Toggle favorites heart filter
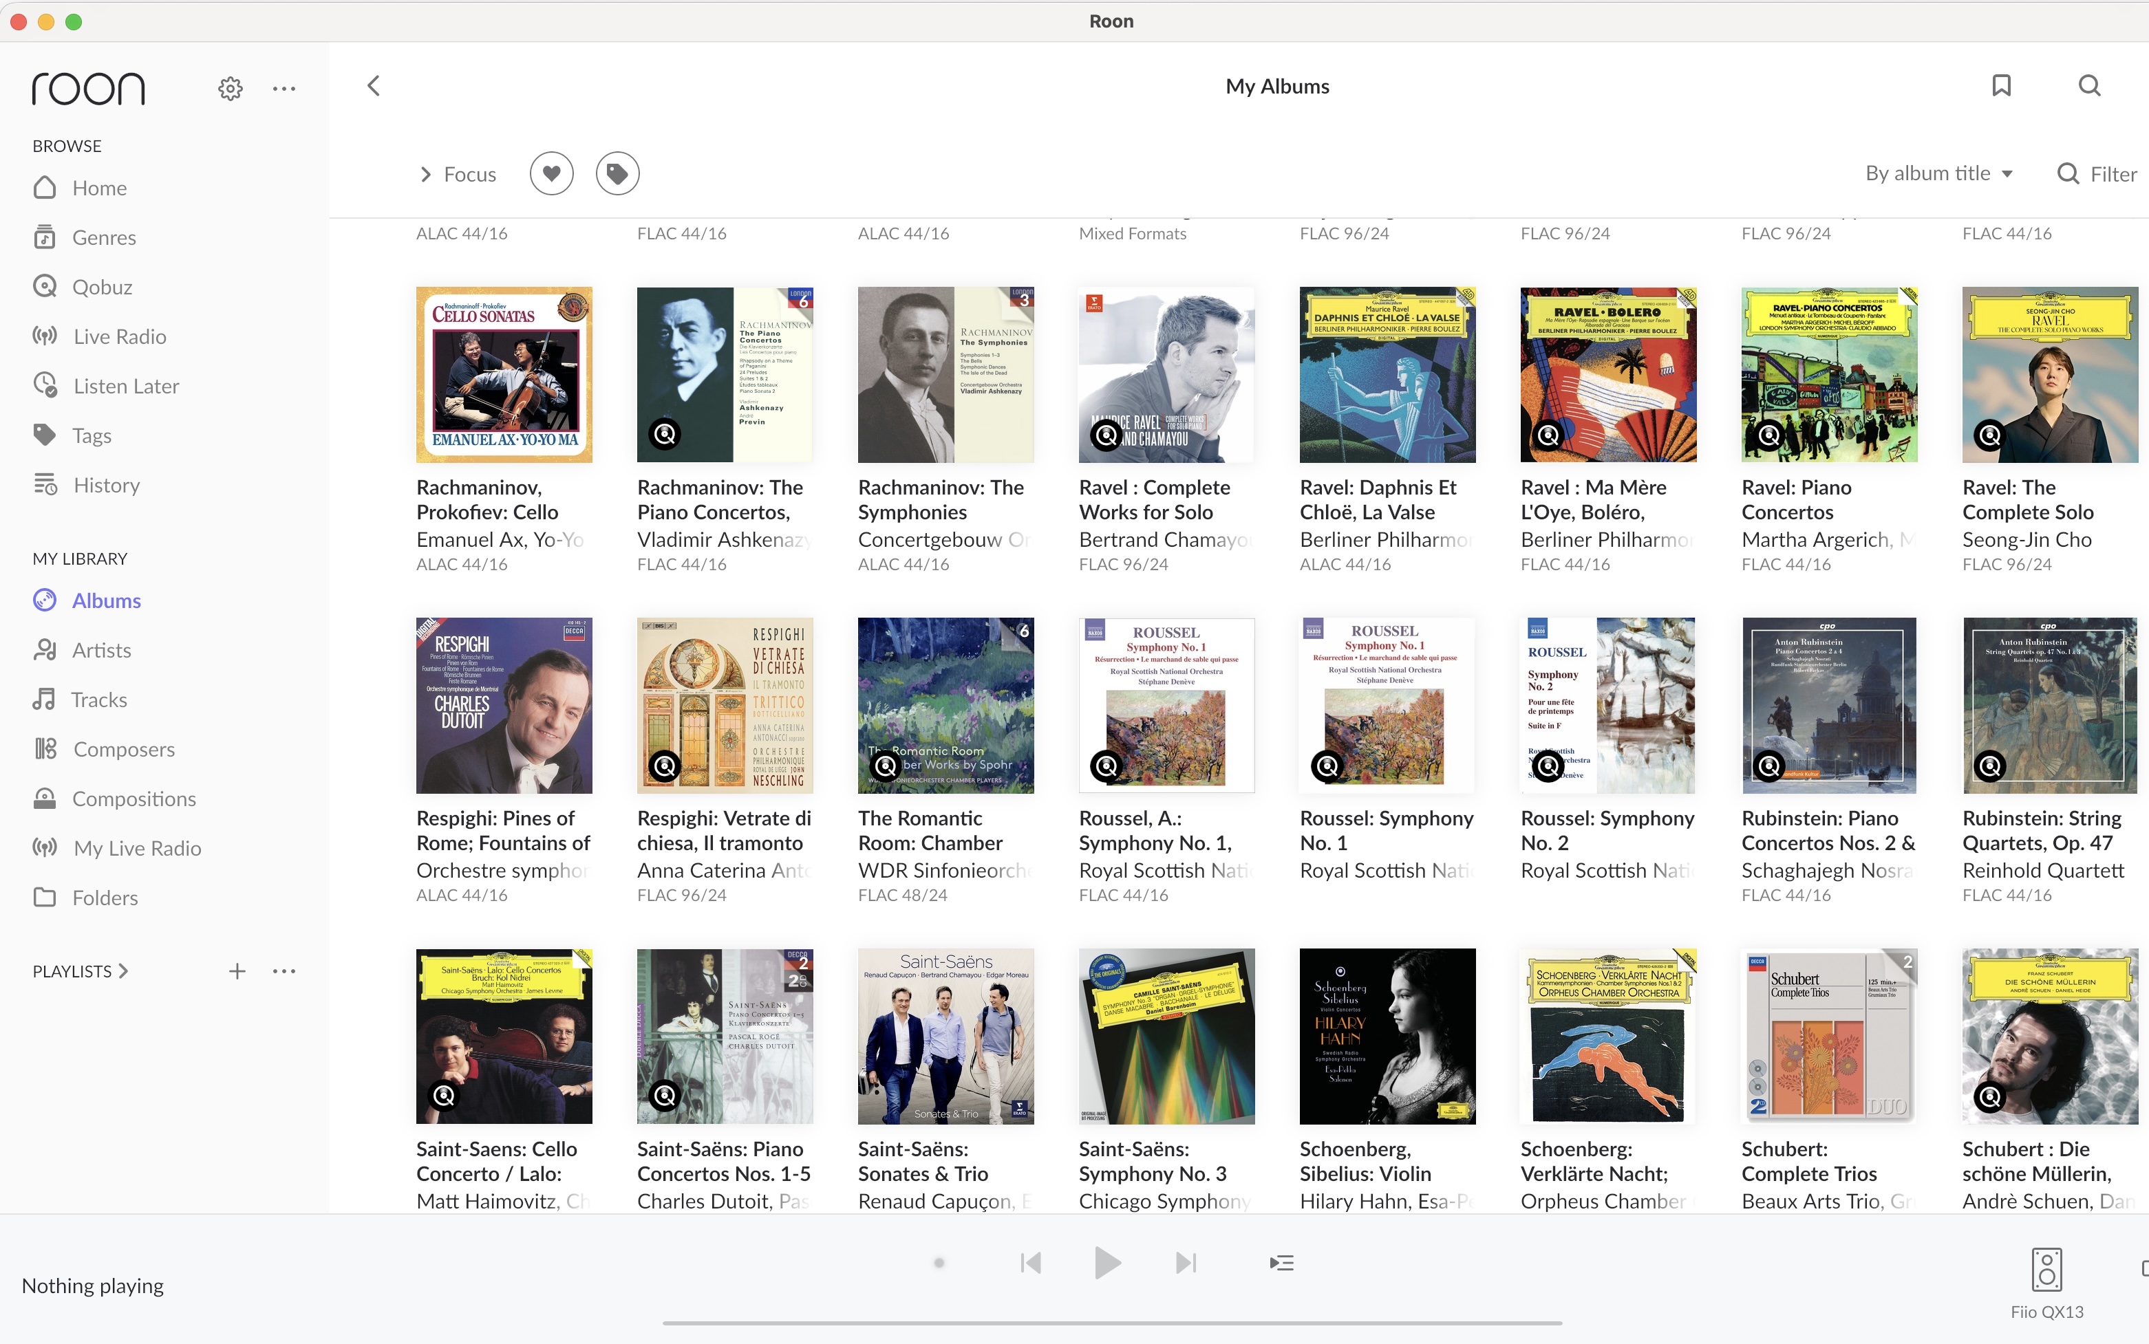 (x=551, y=173)
